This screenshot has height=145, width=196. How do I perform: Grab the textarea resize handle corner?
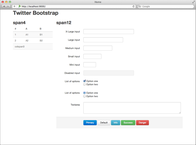click(180, 113)
